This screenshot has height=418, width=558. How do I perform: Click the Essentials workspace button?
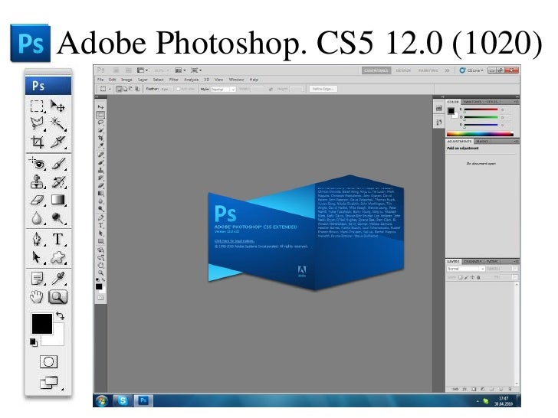click(x=376, y=70)
